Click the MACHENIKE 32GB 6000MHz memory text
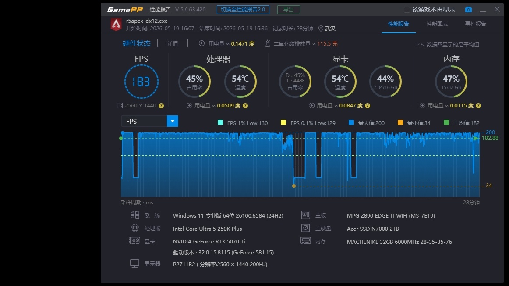 (399, 242)
